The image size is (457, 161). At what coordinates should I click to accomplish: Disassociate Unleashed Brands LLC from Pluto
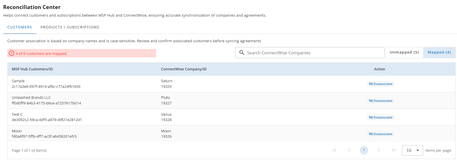[x=381, y=101]
